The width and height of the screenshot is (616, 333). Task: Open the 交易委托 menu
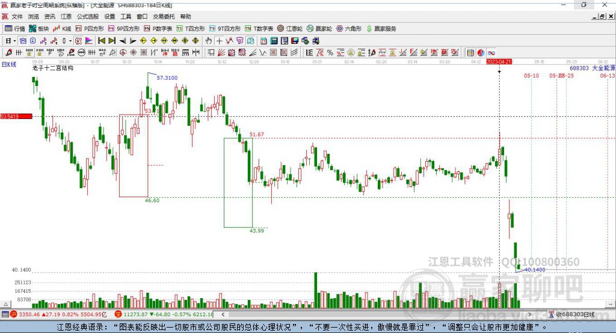point(164,16)
